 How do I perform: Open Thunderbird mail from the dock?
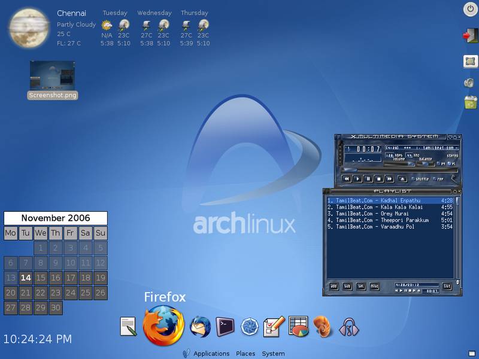[x=200, y=327]
